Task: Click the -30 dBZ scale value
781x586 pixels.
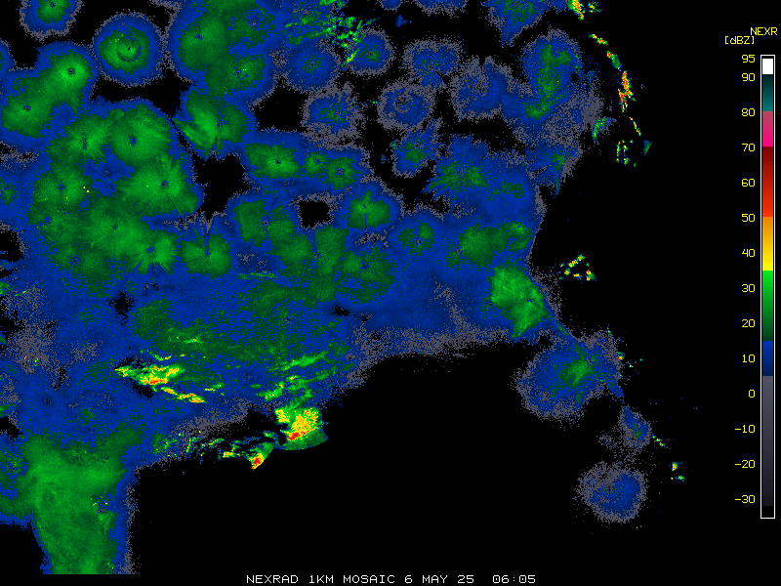Action: coord(745,499)
